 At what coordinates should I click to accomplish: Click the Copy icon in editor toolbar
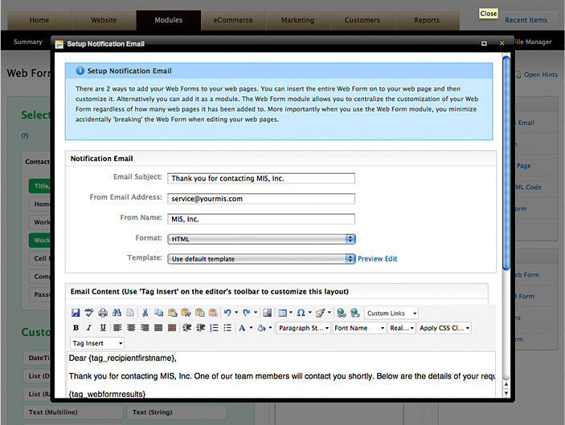[158, 313]
